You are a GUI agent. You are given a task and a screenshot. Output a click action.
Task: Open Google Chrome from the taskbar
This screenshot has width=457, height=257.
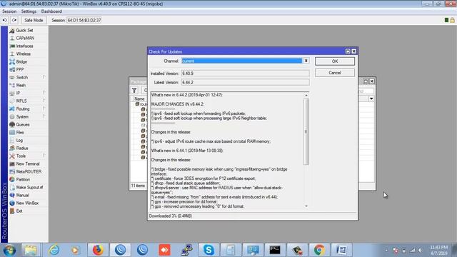319,250
